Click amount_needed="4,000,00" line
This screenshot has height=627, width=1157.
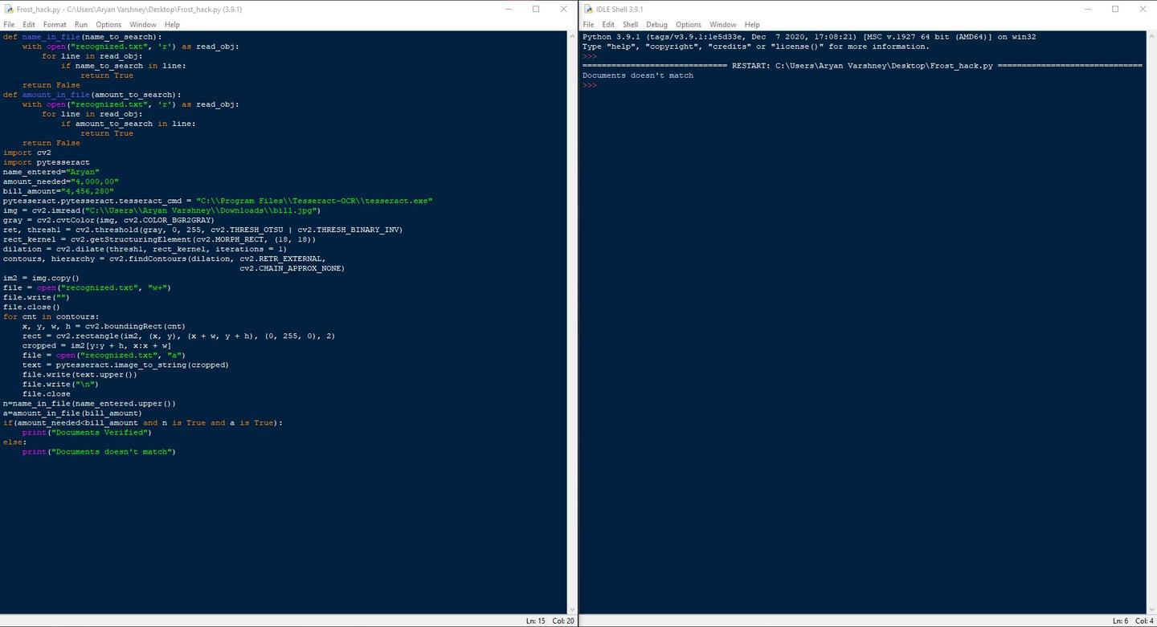tap(60, 181)
